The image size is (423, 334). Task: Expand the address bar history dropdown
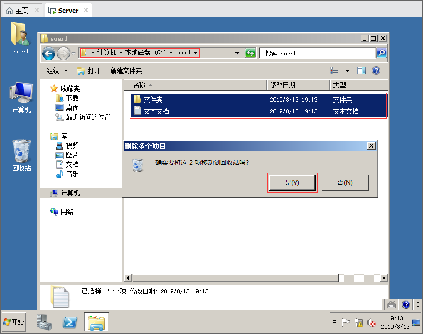coord(238,53)
